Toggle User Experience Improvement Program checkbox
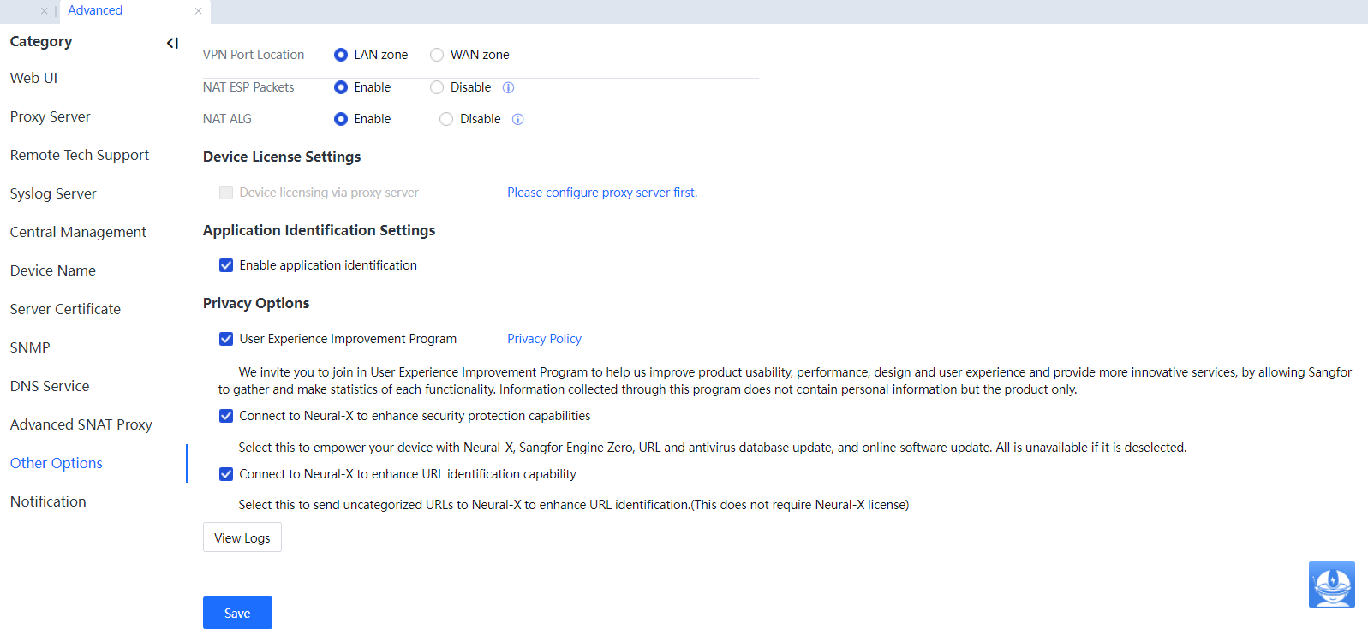The height and width of the screenshot is (635, 1368). (226, 339)
